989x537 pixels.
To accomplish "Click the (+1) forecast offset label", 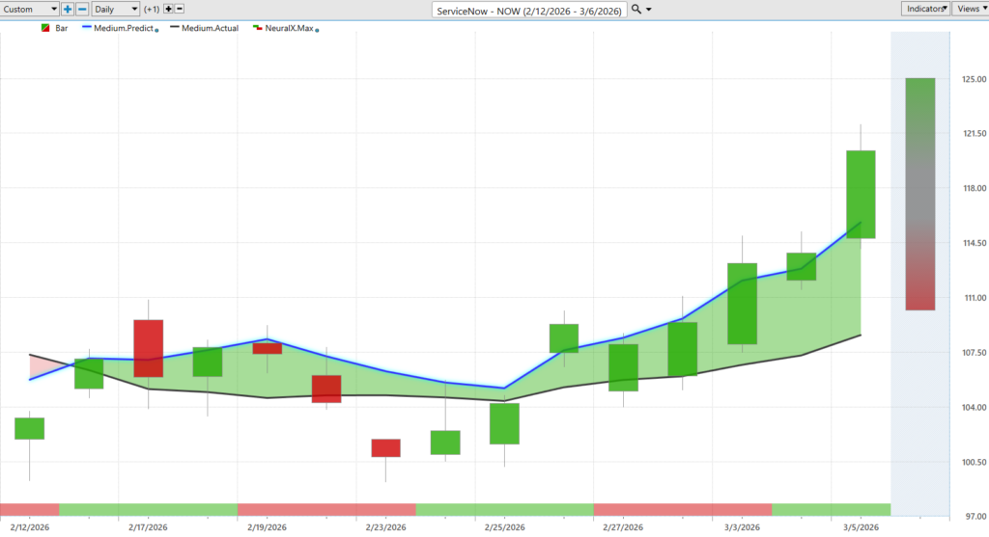I will pyautogui.click(x=152, y=10).
